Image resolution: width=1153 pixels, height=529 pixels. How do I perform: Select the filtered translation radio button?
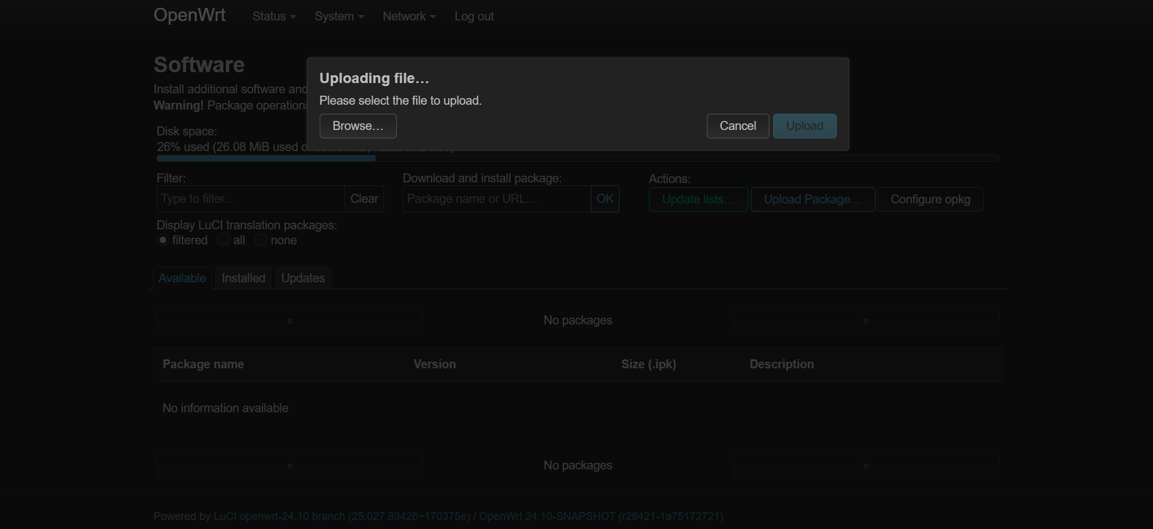(163, 240)
